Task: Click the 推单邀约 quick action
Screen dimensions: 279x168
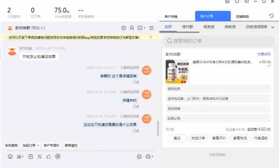Action: [x=71, y=145]
